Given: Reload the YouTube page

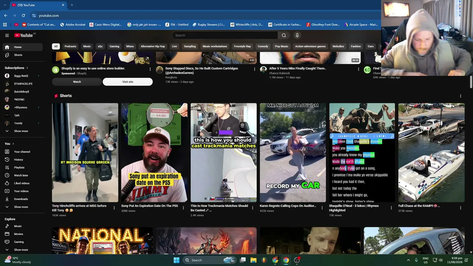Looking at the screenshot, I should click(23, 16).
